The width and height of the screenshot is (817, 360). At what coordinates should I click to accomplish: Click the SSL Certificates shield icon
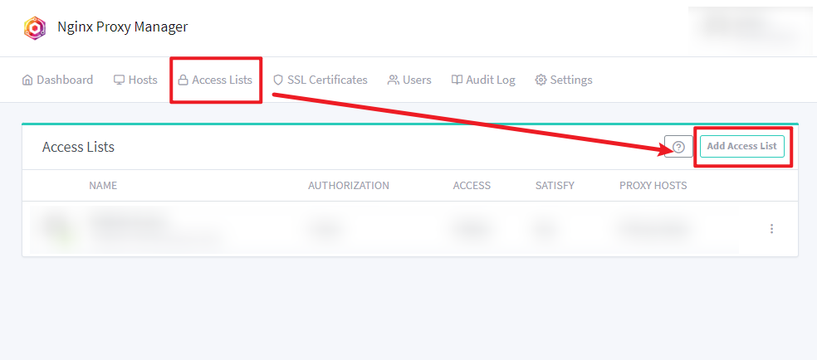coord(278,80)
